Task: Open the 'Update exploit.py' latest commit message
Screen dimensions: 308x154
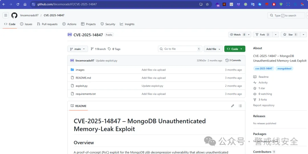Action: pos(106,61)
